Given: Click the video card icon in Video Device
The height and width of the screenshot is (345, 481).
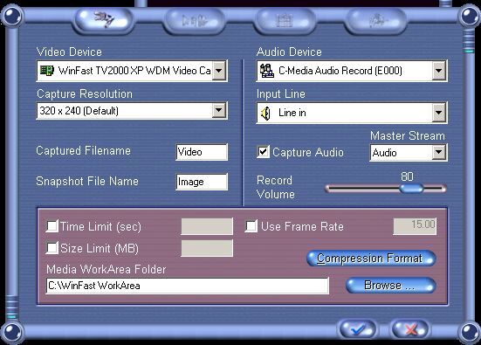Looking at the screenshot, I should 47,71.
